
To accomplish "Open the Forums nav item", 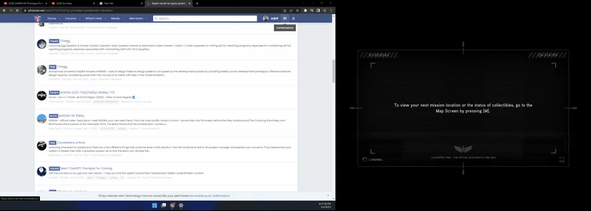I will click(71, 18).
